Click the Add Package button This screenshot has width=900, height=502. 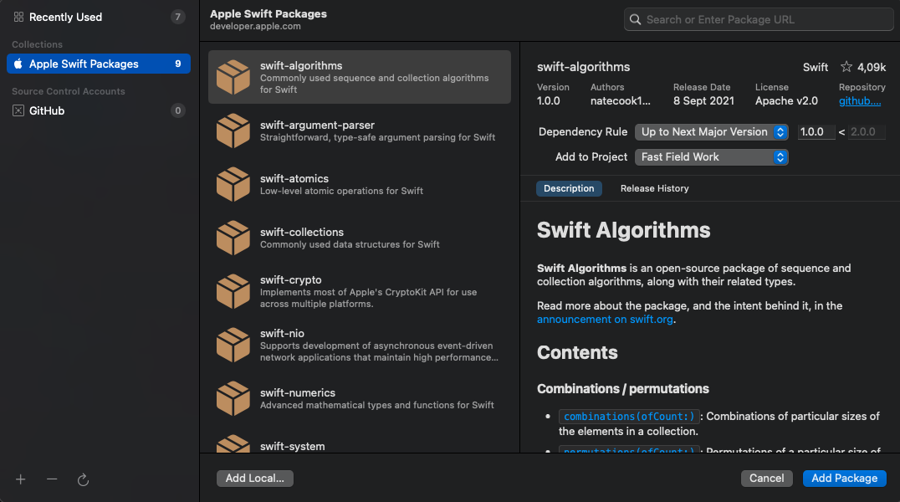[844, 479]
